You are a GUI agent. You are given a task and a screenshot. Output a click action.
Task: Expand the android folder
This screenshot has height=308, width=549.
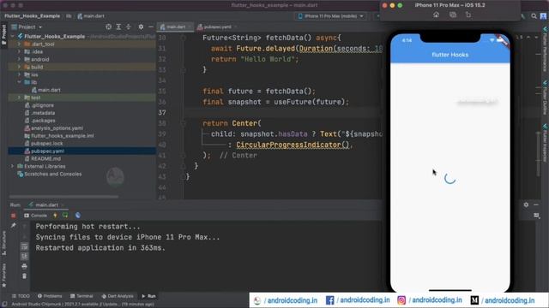[x=19, y=59]
